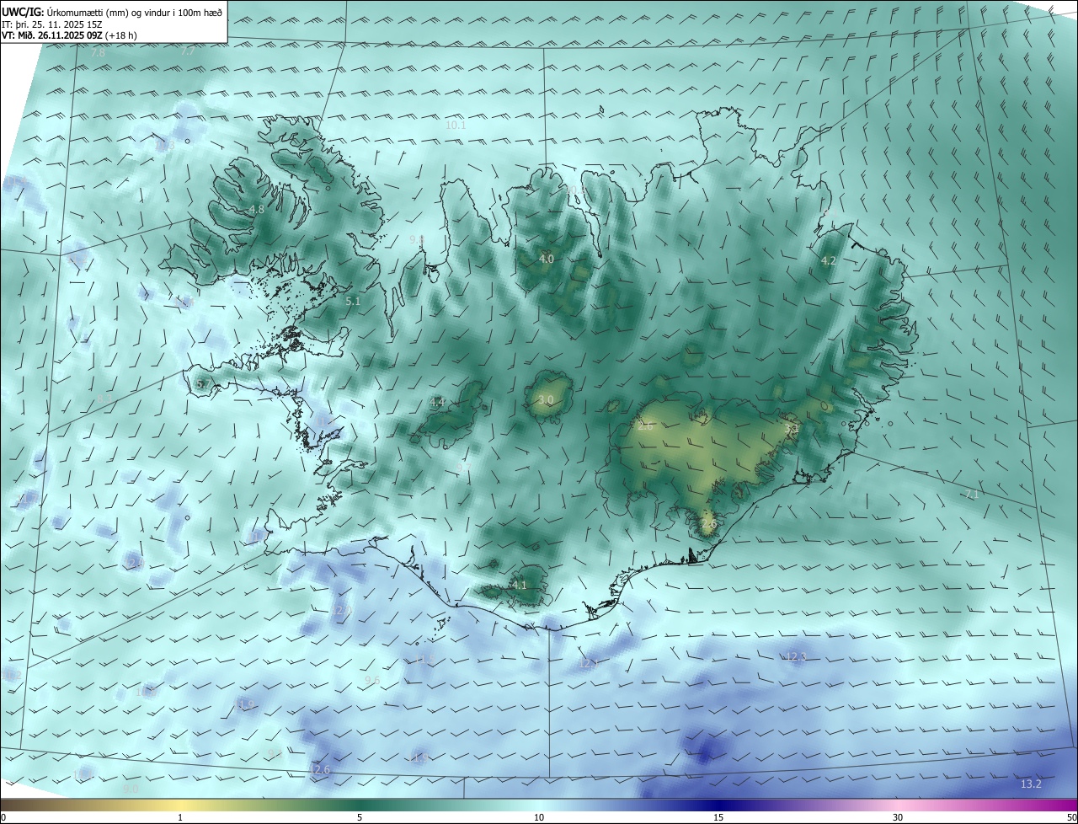Click the 7.8 value below the header box
1078x824 pixels.
coord(99,52)
